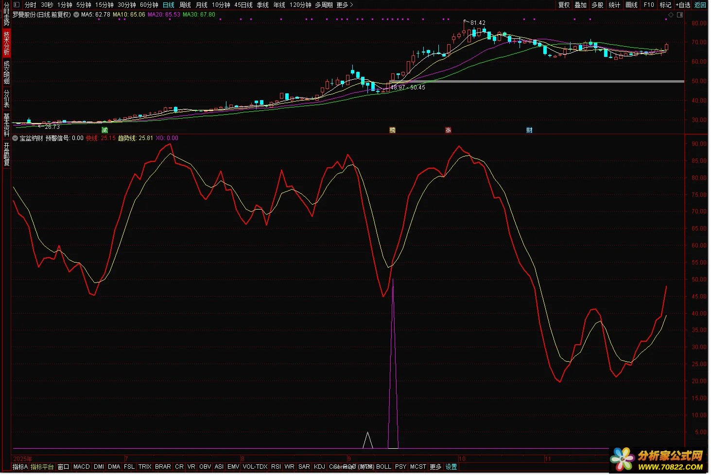
Task: Switch indicator to DMA
Action: [114, 467]
